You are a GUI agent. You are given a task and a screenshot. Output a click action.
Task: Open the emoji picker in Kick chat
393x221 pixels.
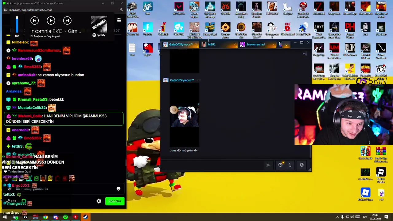point(119,188)
